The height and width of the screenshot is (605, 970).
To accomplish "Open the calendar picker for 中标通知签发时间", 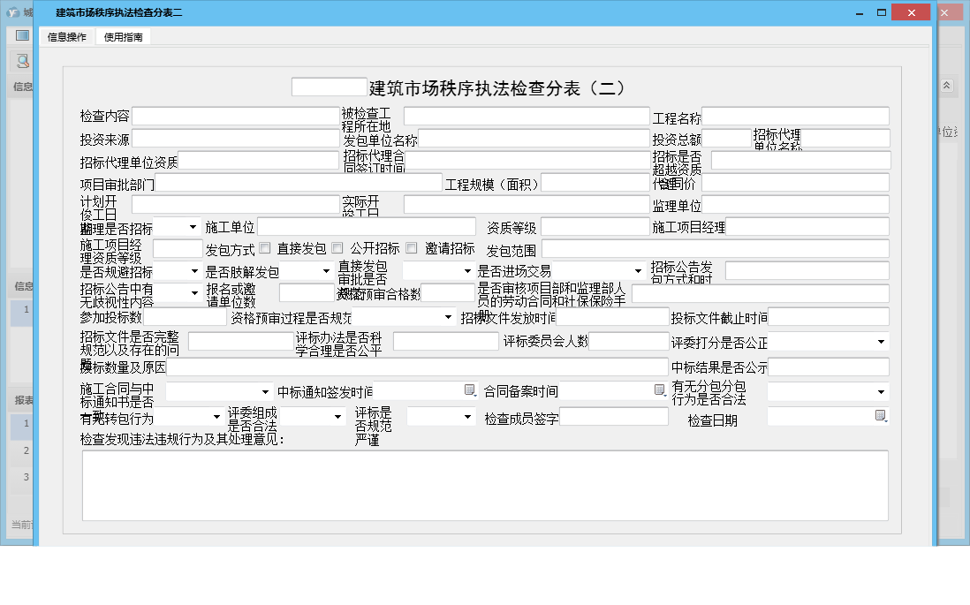I will (468, 390).
